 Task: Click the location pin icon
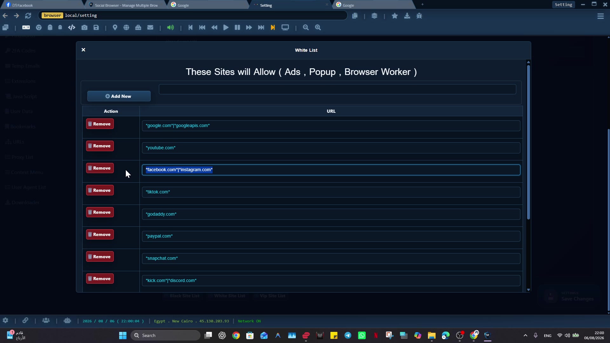click(x=115, y=28)
